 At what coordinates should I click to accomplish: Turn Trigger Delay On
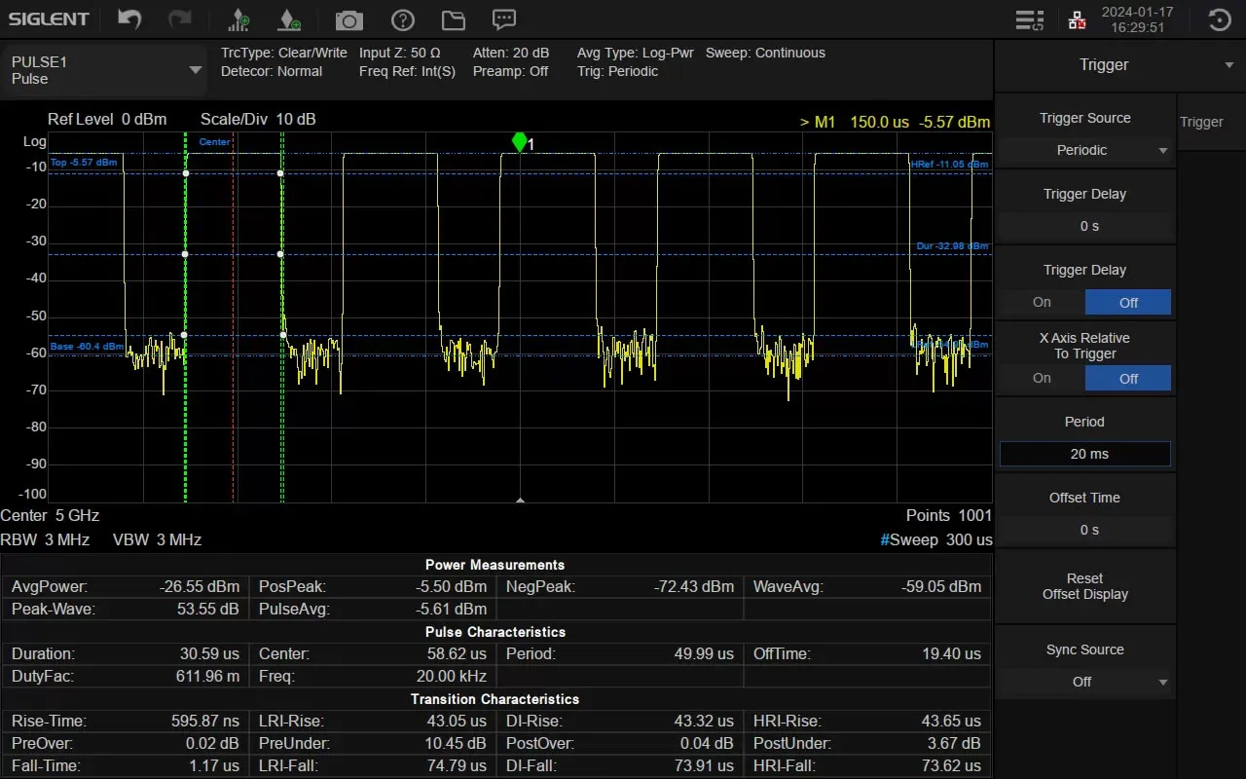1042,302
